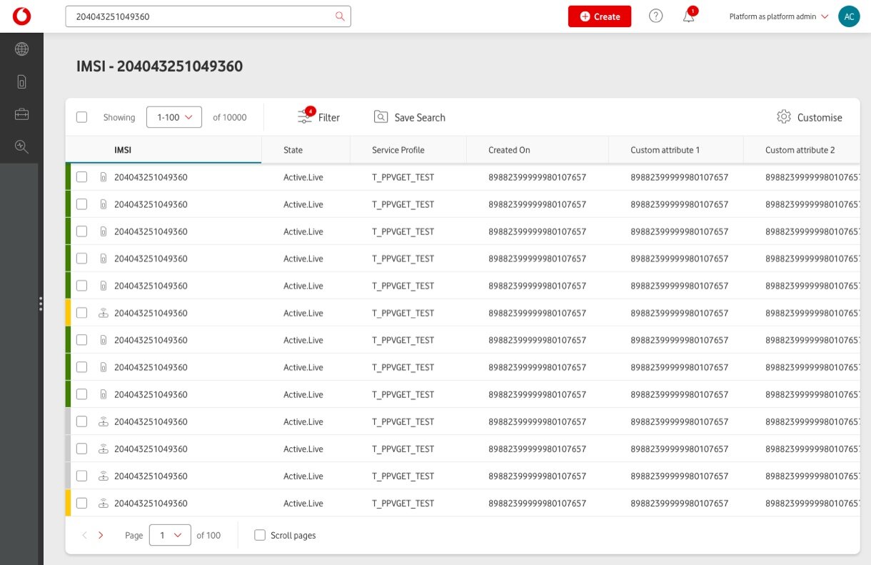The width and height of the screenshot is (871, 565).
Task: Click the SIM icon in the first table row
Action: point(103,177)
